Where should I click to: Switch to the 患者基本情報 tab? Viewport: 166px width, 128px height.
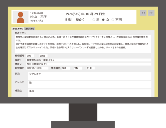point(18,29)
